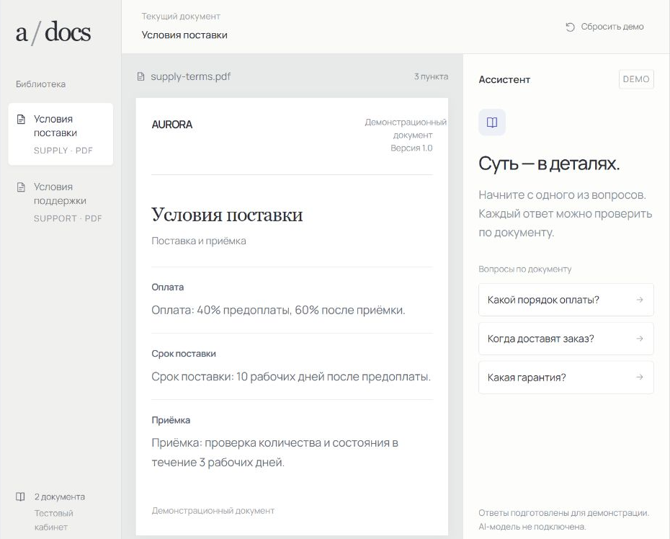Click the Текущий документ label

tap(181, 17)
